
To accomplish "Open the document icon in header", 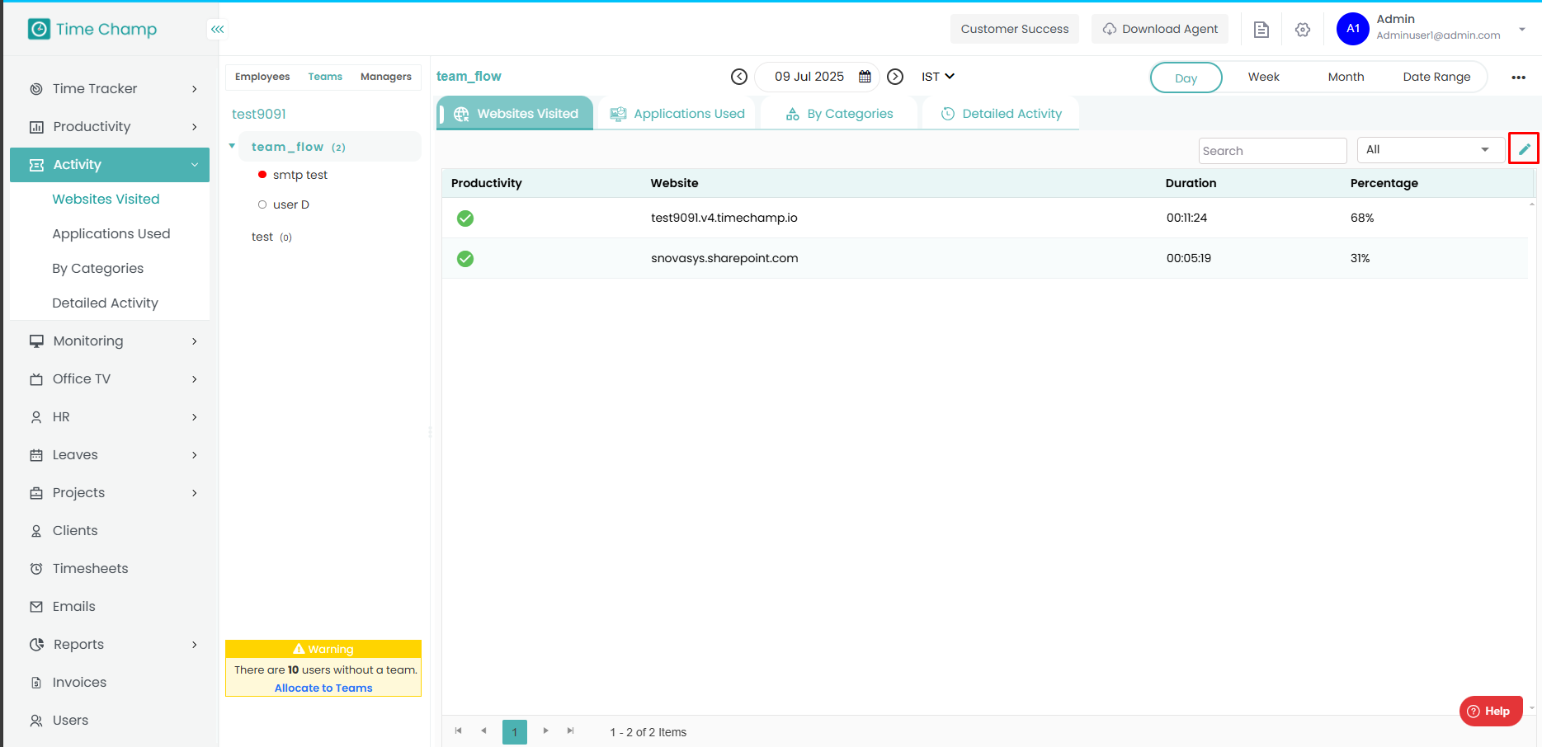I will coord(1261,30).
